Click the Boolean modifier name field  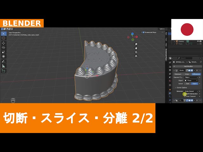182,70
